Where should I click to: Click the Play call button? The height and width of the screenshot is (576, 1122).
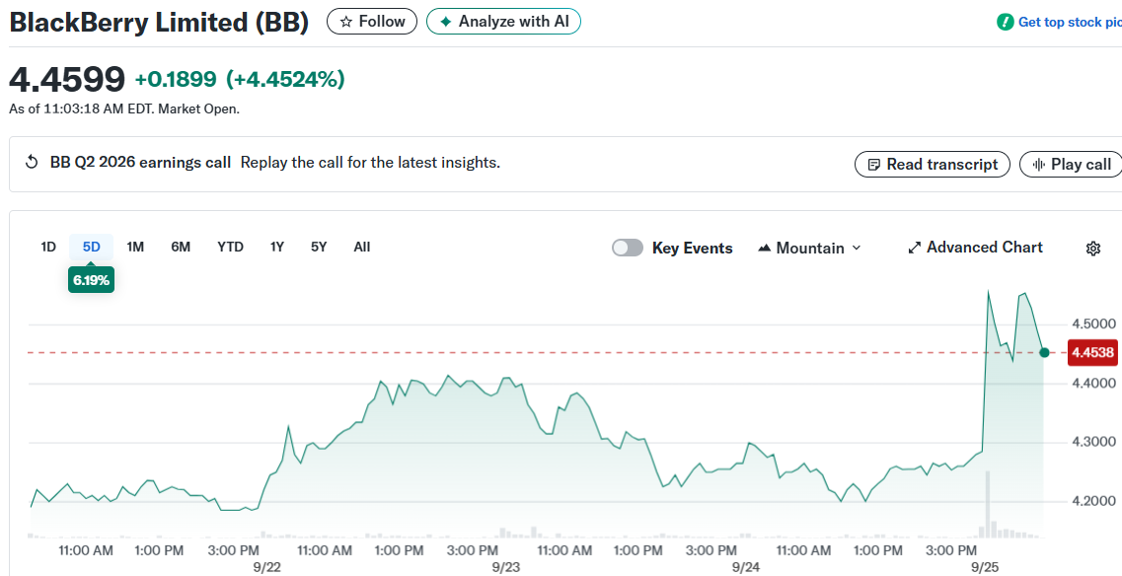pyautogui.click(x=1072, y=165)
